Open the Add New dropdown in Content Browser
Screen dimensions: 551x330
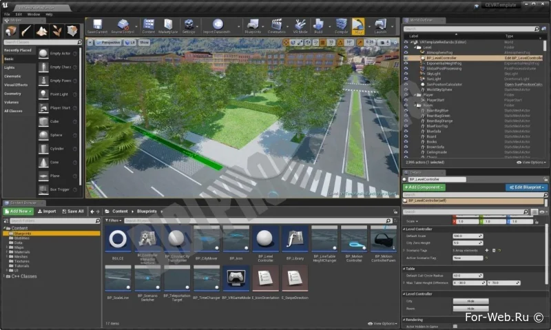point(19,212)
